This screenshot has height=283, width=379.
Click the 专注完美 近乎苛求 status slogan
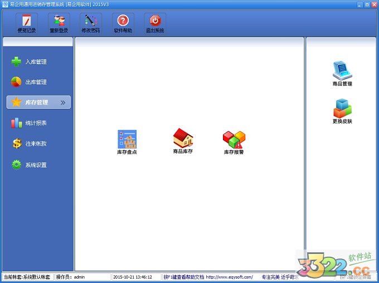280,277
